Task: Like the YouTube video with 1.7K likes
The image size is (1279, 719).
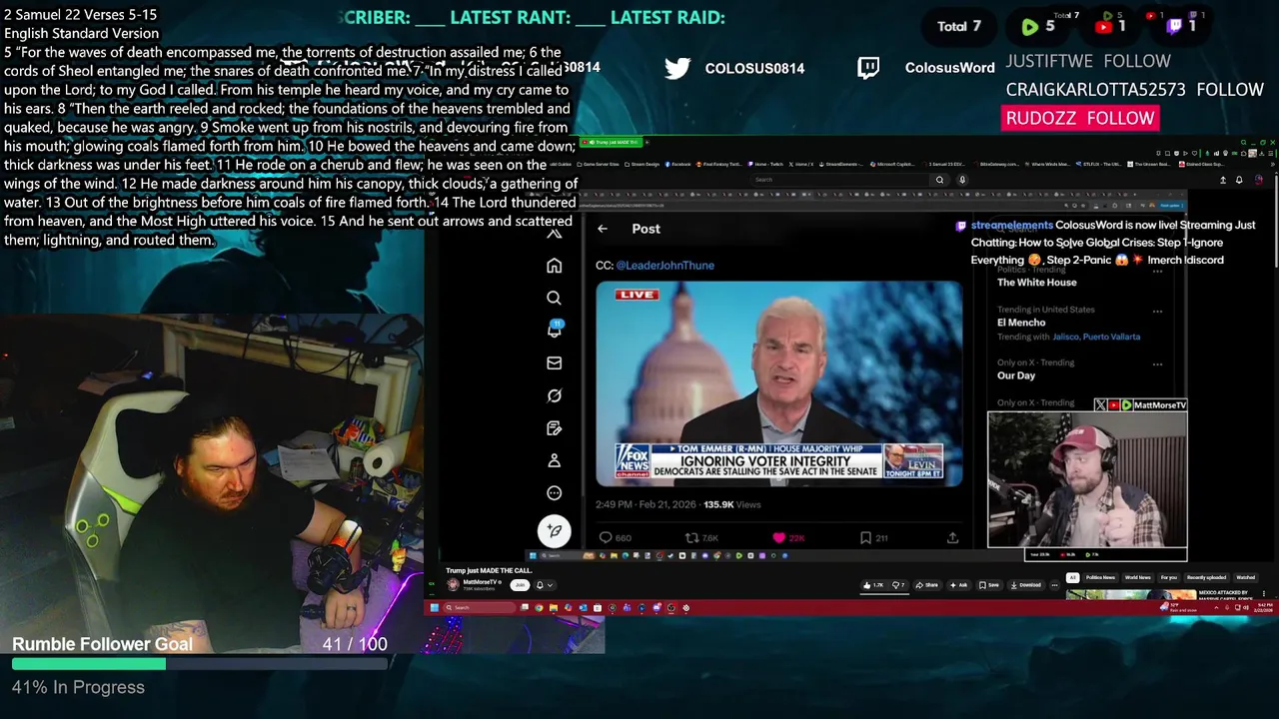Action: (872, 585)
